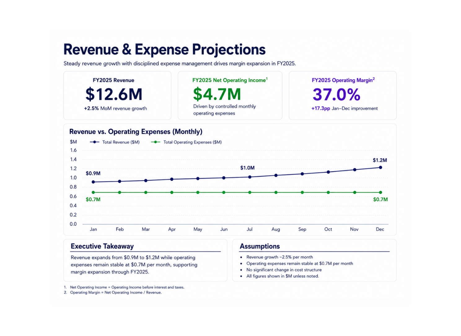
Task: Click the "Revenue & Expense Projections" title
Action: [x=165, y=50]
